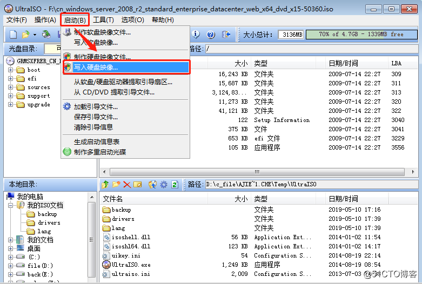Viewport: 422px width, 284px height.
Task: Expand the upgrade folder tree node
Action: [10, 104]
